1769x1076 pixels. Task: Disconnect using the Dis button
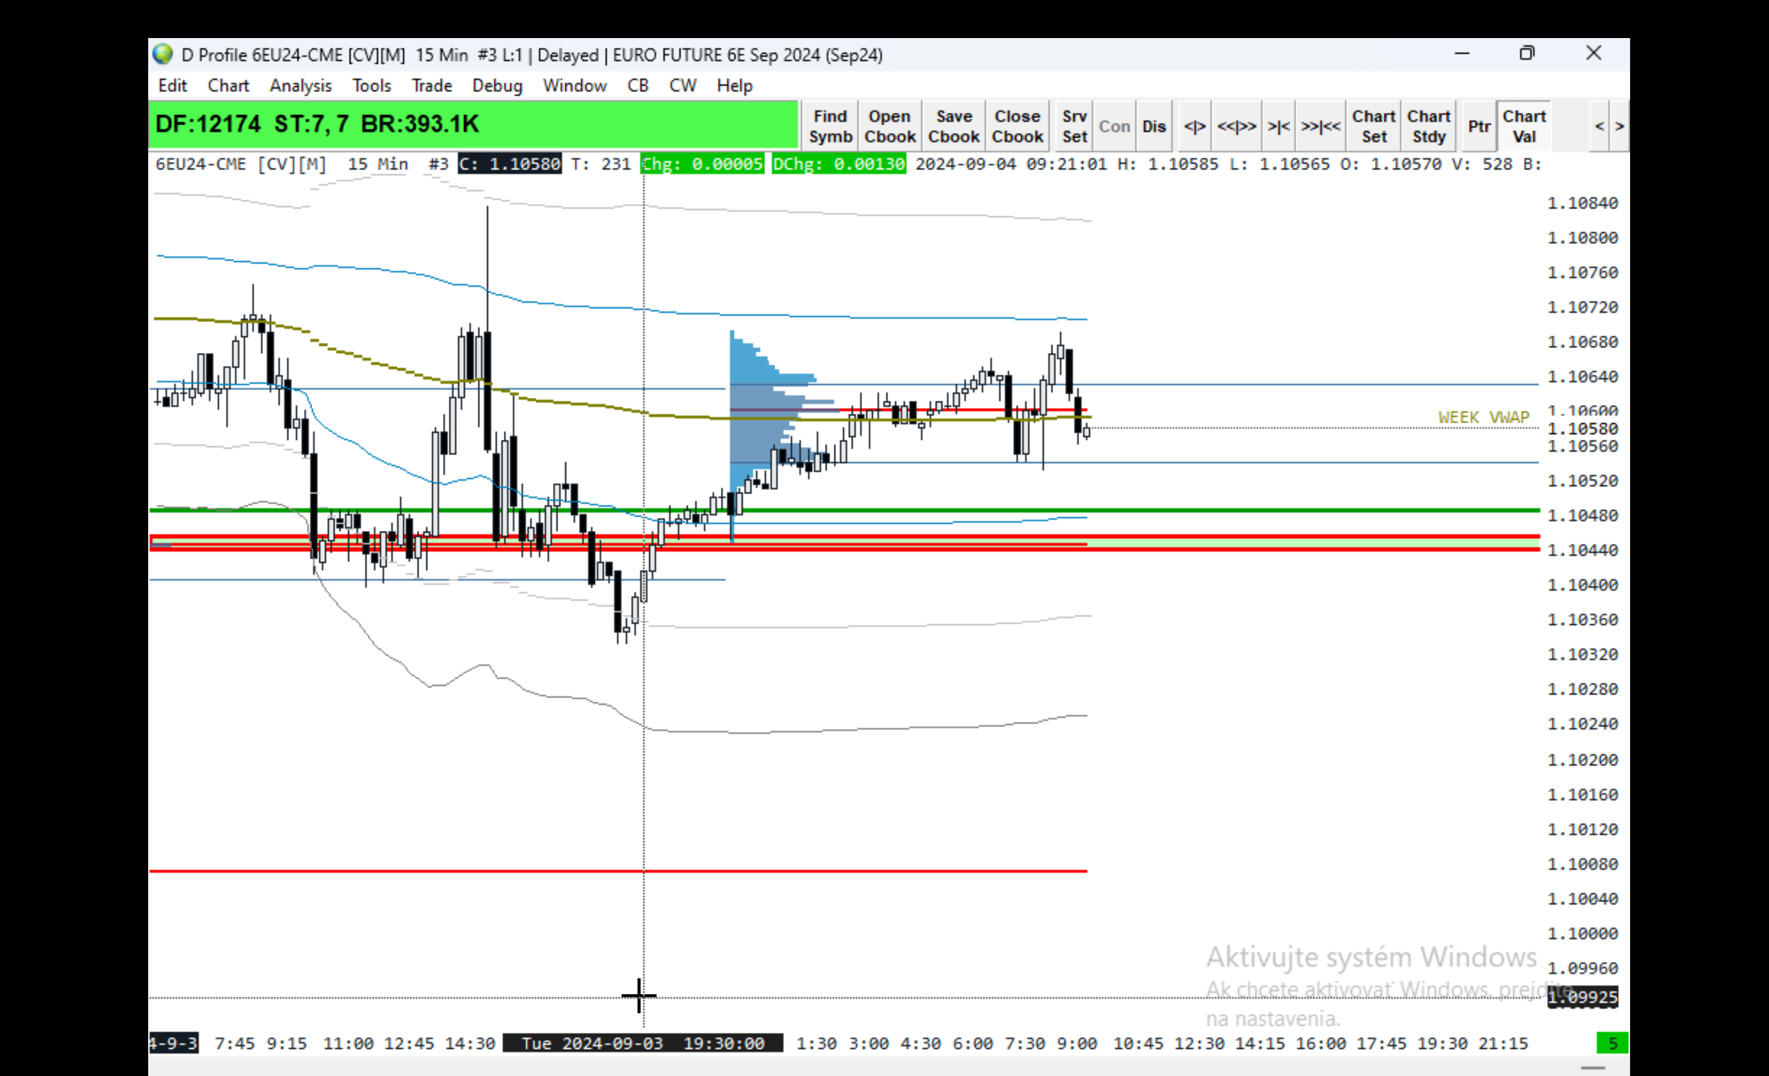(1154, 127)
